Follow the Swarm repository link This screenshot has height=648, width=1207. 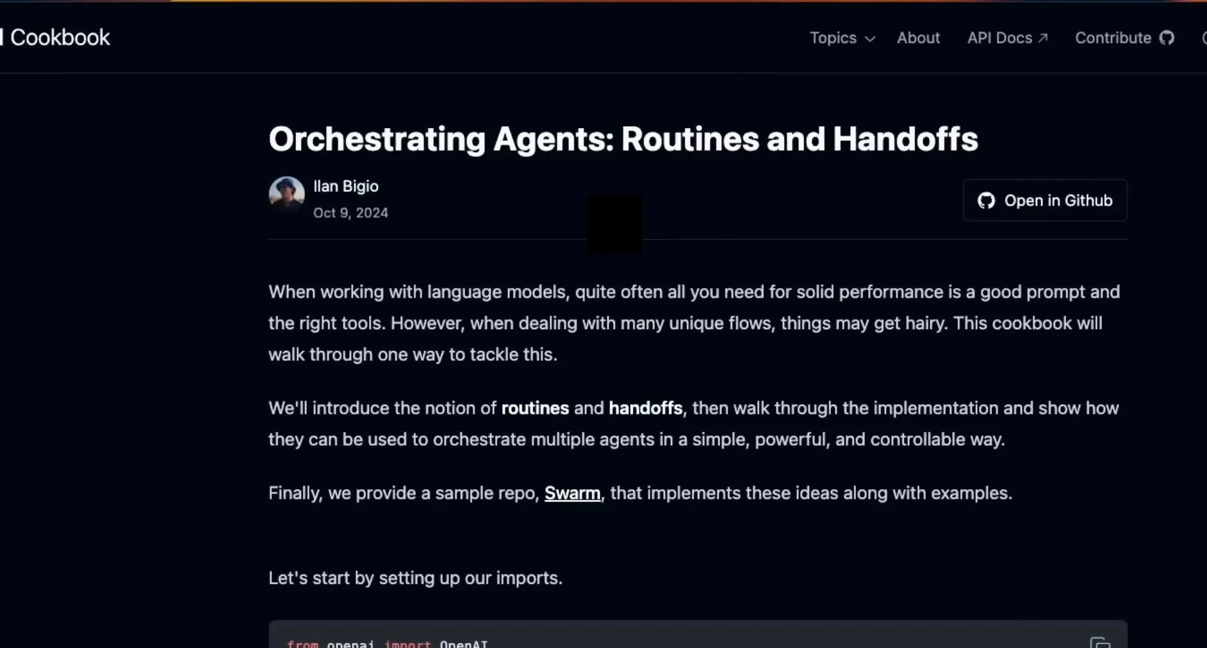click(x=571, y=493)
